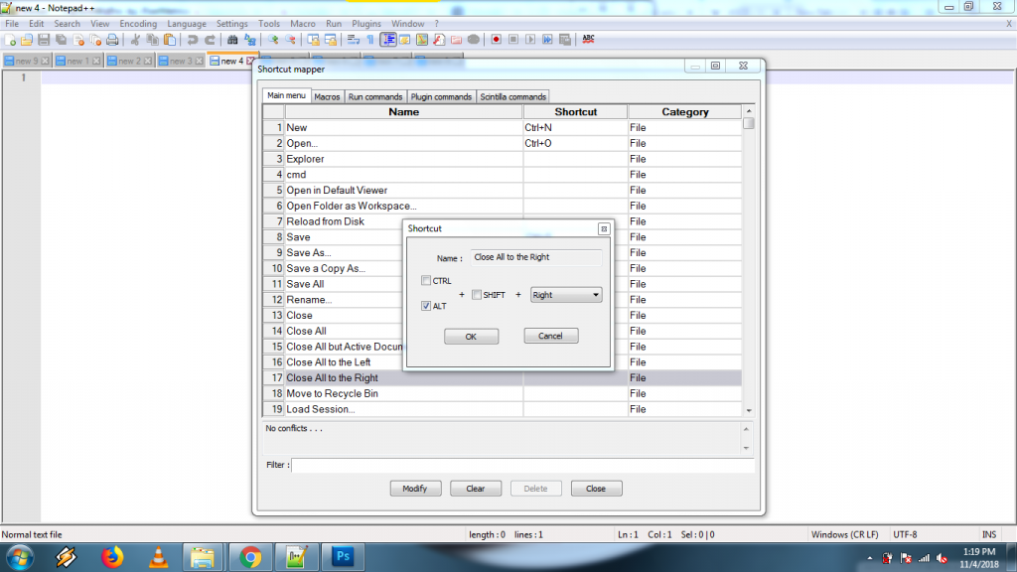Viewport: 1017px width, 572px height.
Task: Select the Main menu tab
Action: click(286, 95)
